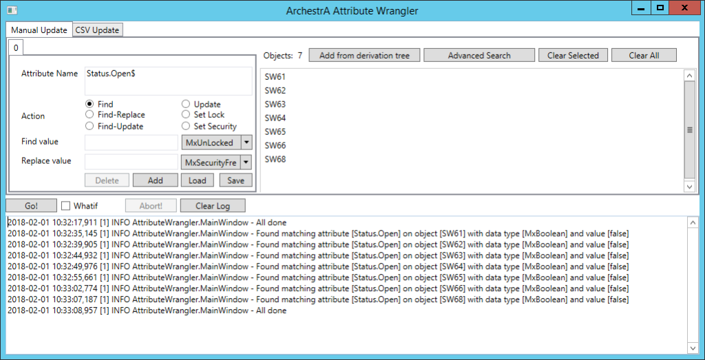The height and width of the screenshot is (360, 705).
Task: Click the Clear Log button
Action: (213, 205)
